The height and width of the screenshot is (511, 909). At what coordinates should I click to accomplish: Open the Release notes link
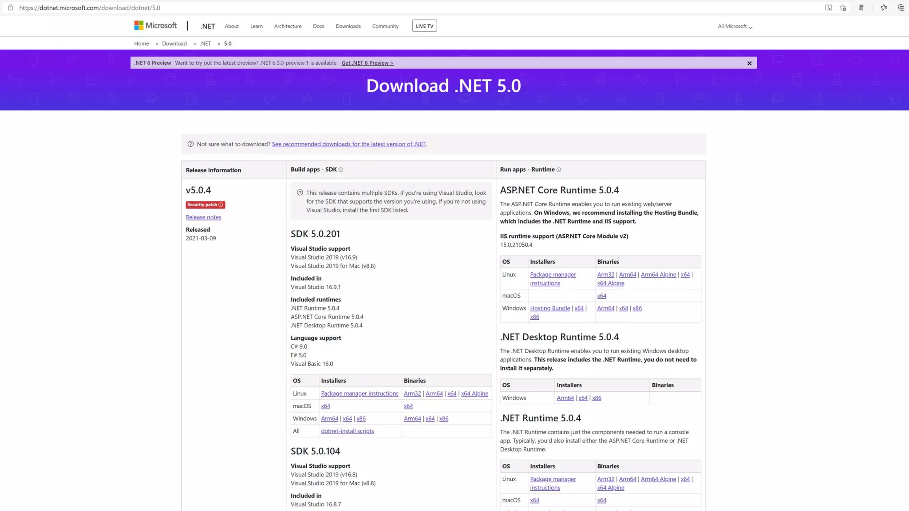pos(203,217)
